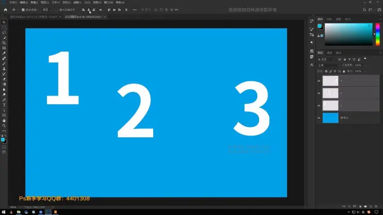This screenshot has width=383, height=215.
Task: Close the active document tab
Action: click(x=105, y=17)
